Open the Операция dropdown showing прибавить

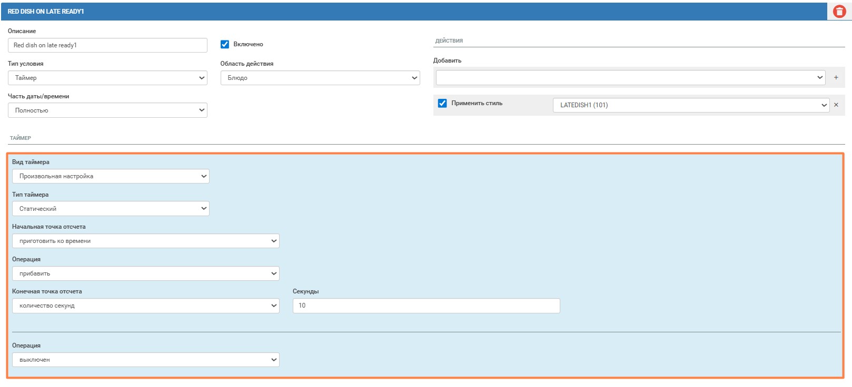coord(145,273)
